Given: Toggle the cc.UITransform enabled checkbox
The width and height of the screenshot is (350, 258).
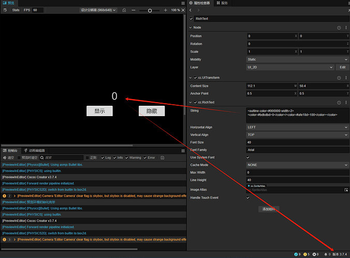Looking at the screenshot, I should coord(195,77).
